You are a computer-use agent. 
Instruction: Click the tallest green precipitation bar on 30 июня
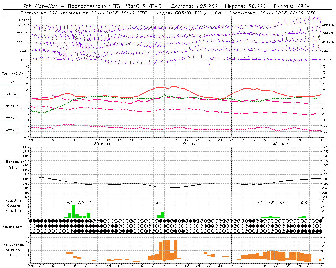pos(73,211)
